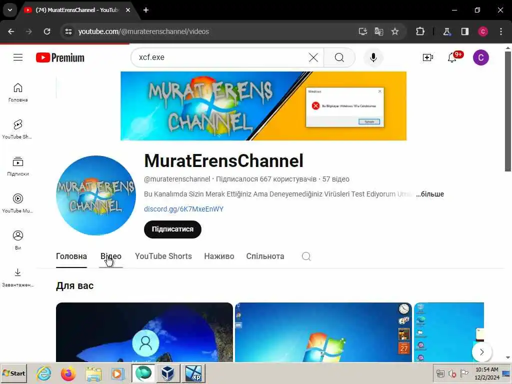The width and height of the screenshot is (512, 384).
Task: Open the purple account avatar menu
Action: [480, 57]
